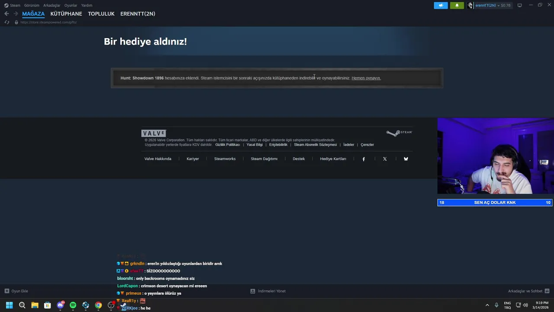Open the Kariyer footer link
Image resolution: width=554 pixels, height=312 pixels.
coord(193,159)
